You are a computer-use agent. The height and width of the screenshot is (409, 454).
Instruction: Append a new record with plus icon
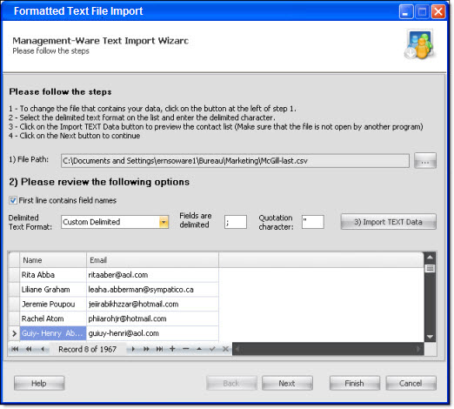click(x=172, y=349)
